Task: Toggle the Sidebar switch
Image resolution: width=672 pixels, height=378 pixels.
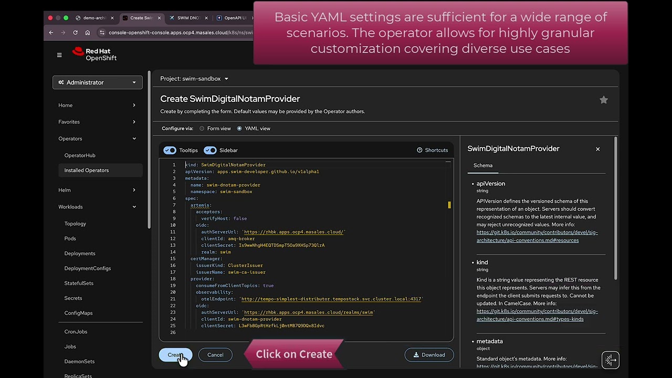Action: pyautogui.click(x=210, y=150)
